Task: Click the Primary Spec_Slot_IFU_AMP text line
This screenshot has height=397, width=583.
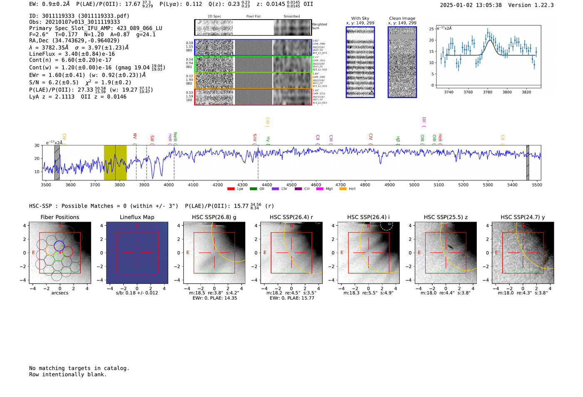Action: (x=96, y=28)
